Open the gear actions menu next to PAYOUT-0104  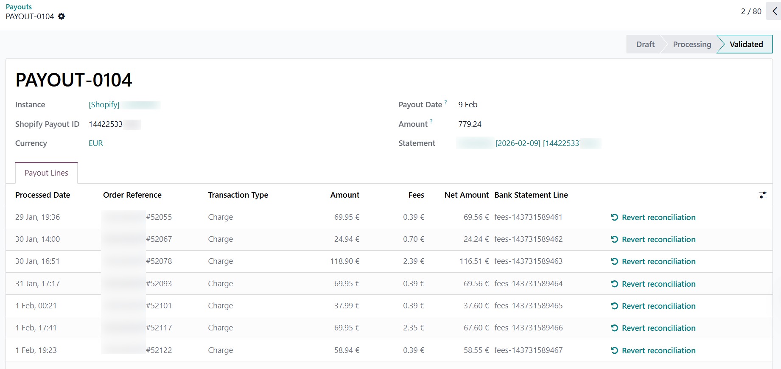[x=62, y=16]
